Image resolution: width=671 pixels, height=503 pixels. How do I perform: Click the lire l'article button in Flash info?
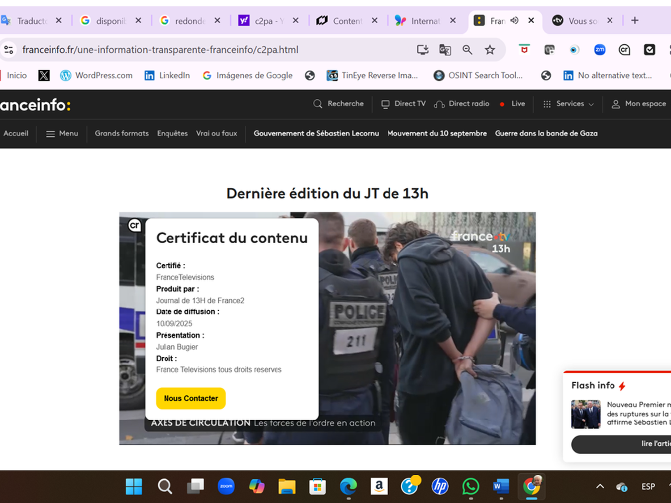[621, 444]
